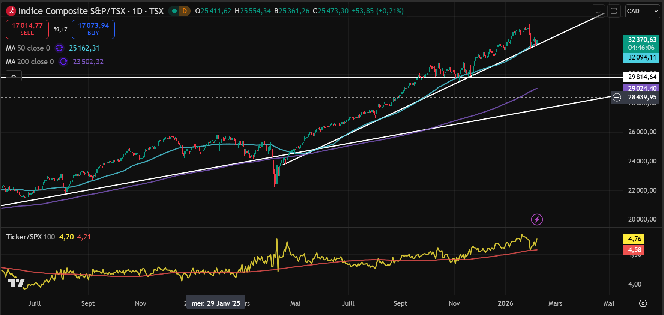Click the close value C25 473,30
The image size is (664, 315).
click(330, 11)
